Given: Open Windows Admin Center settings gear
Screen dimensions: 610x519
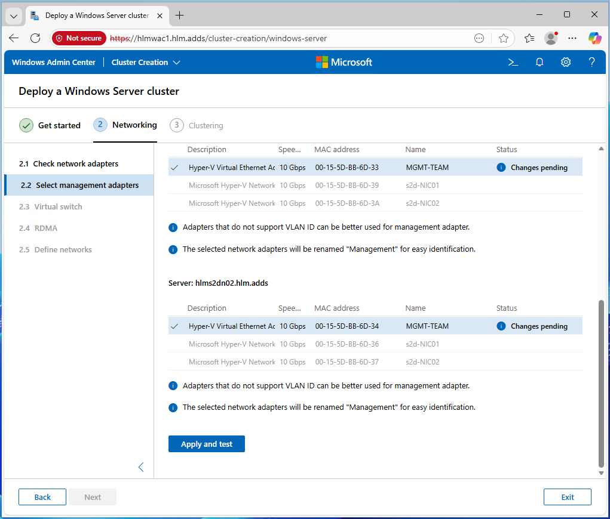Looking at the screenshot, I should pyautogui.click(x=566, y=62).
